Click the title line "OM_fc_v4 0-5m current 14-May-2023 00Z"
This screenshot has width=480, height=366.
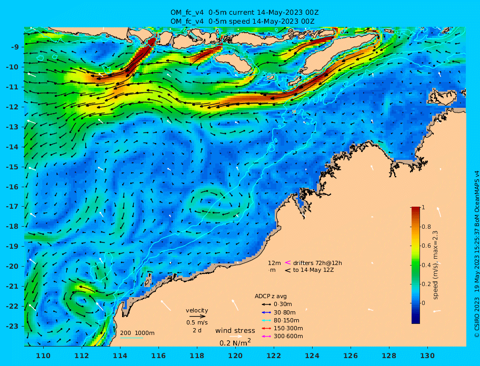pos(245,13)
